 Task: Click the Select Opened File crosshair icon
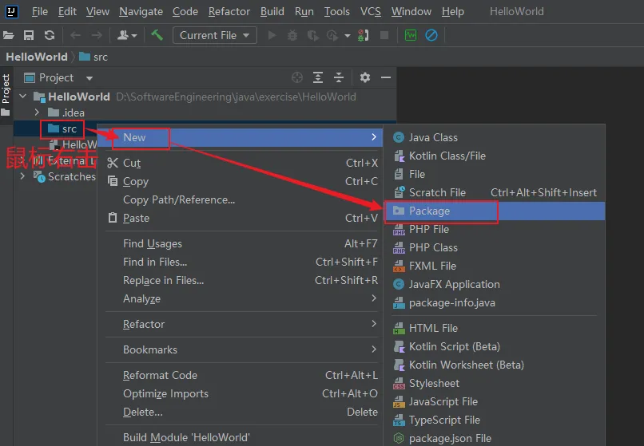point(297,77)
